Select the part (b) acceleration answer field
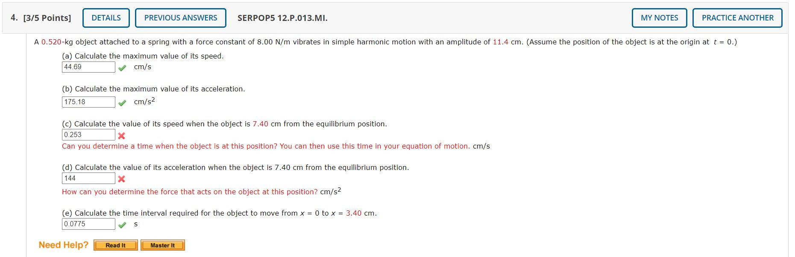 coord(88,102)
